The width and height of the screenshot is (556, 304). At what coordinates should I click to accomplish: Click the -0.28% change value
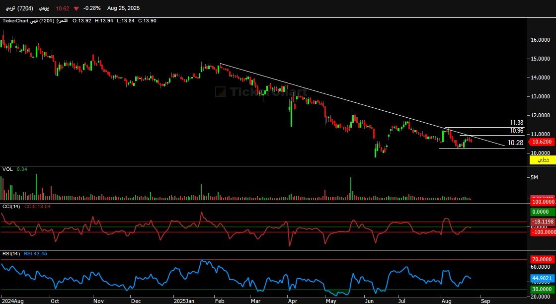click(92, 8)
